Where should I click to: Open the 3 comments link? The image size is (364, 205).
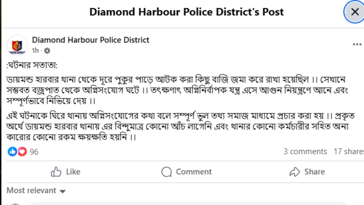[305, 151]
